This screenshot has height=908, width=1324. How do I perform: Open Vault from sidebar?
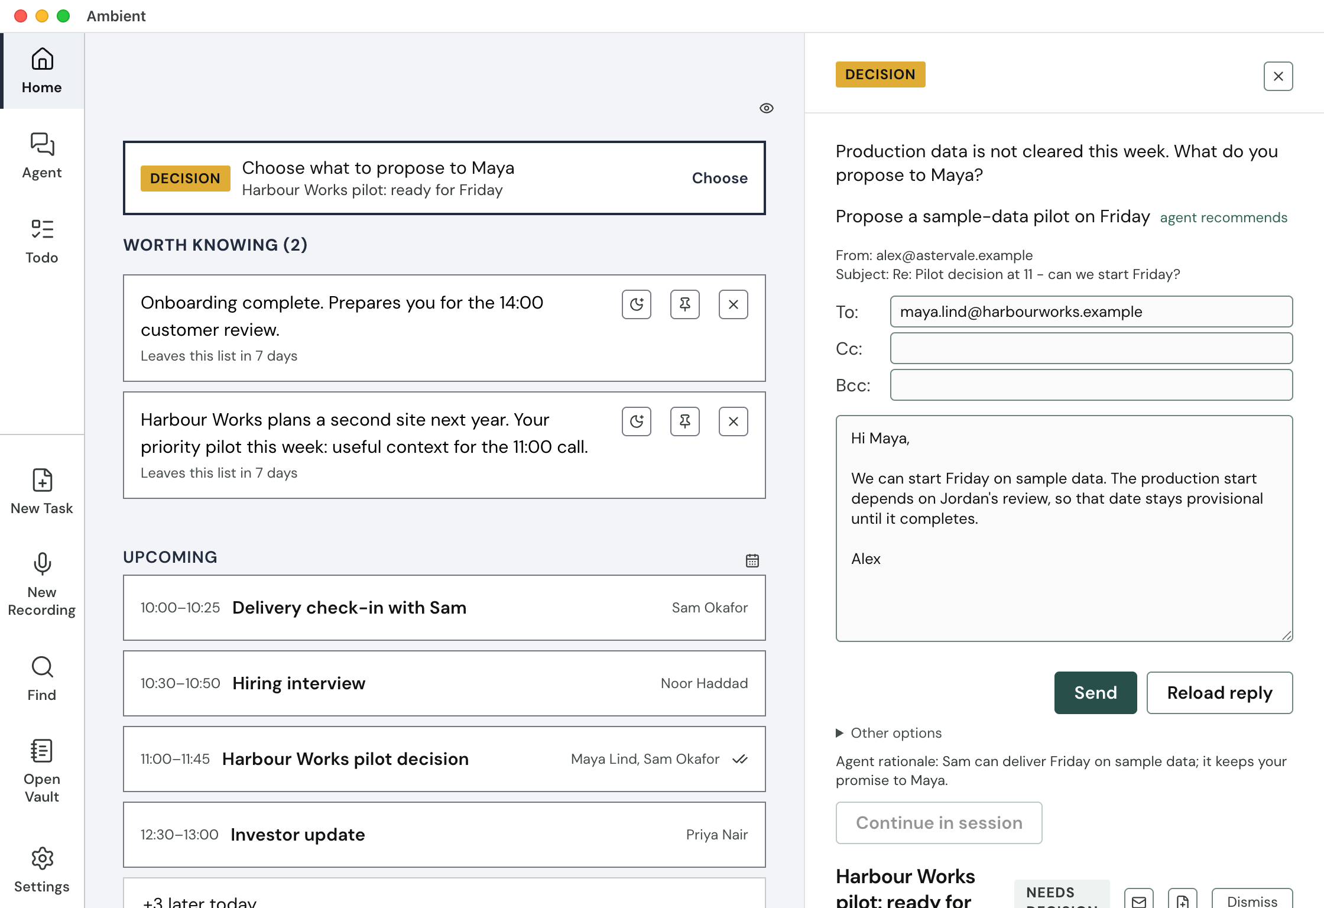click(x=42, y=772)
